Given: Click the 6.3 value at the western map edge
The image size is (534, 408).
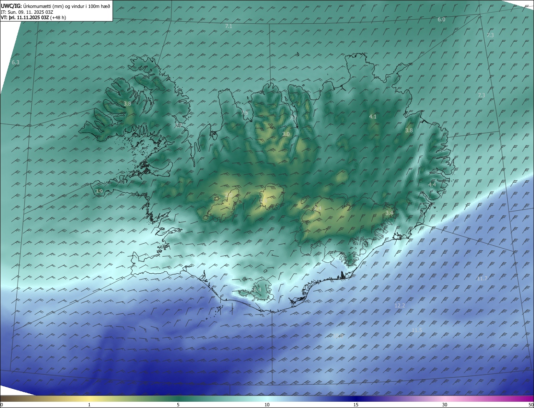Looking at the screenshot, I should [15, 62].
